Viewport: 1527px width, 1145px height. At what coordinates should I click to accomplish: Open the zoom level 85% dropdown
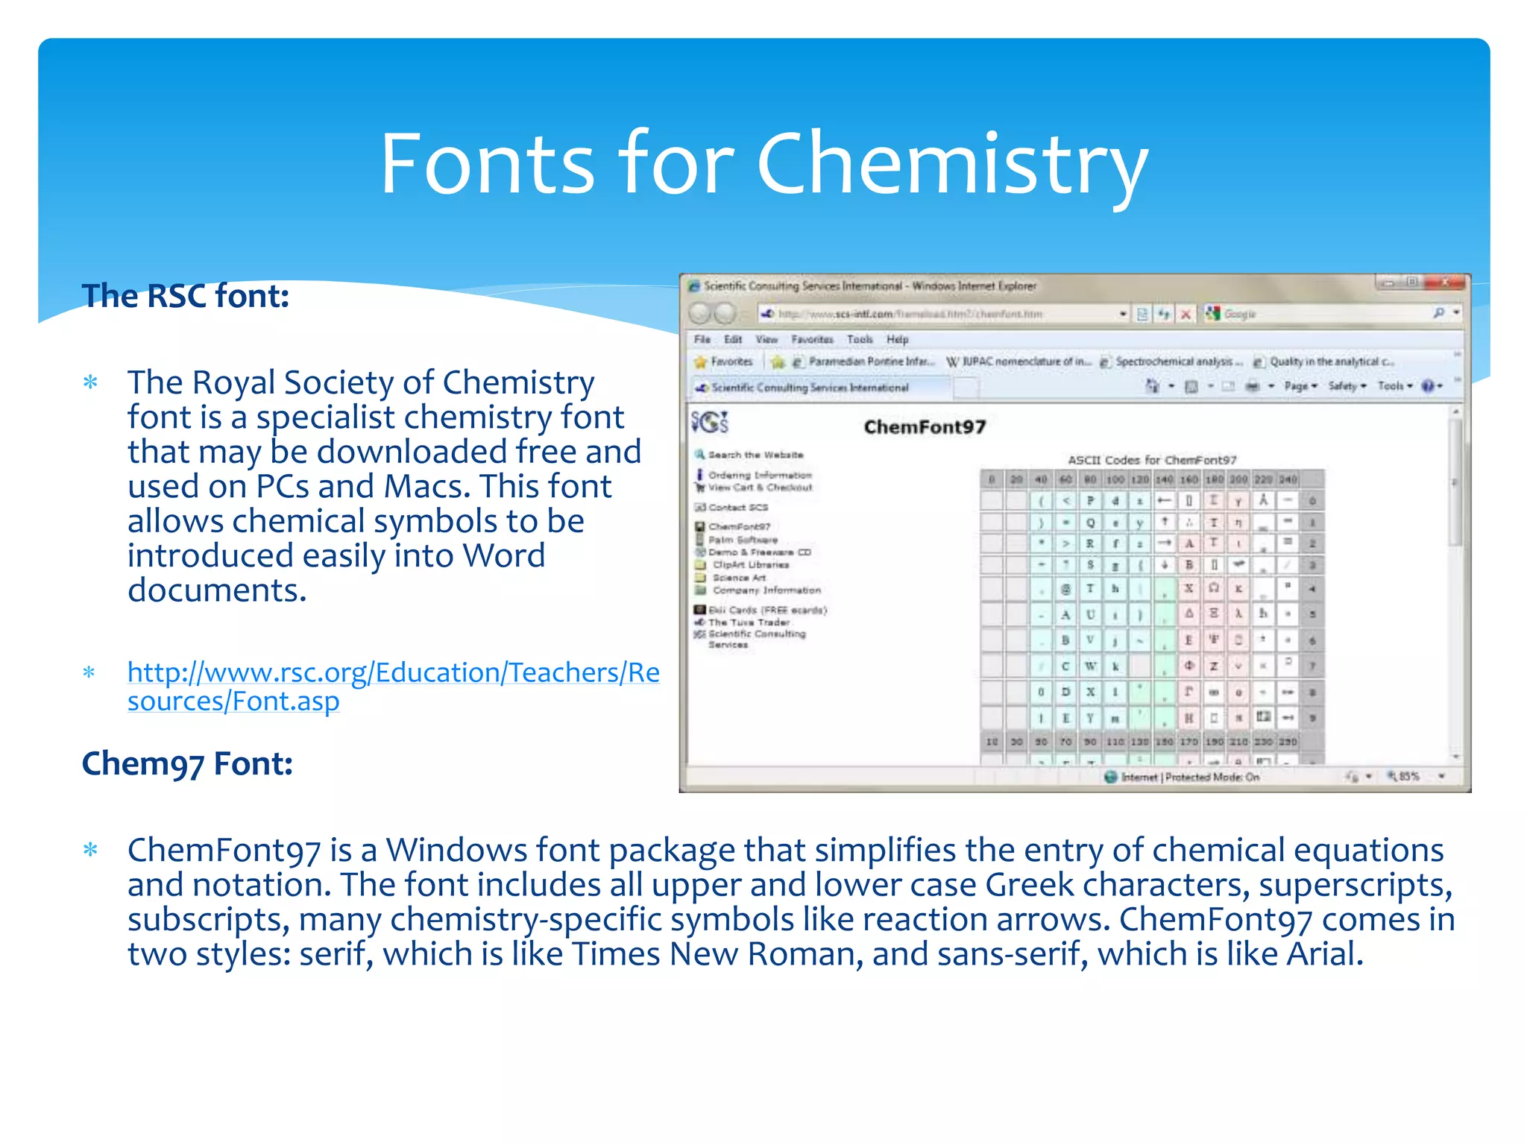[x=1442, y=777]
